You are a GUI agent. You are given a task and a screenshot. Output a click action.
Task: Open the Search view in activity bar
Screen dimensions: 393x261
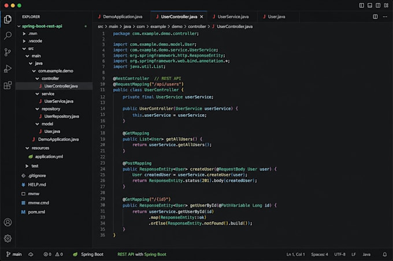[x=8, y=36]
